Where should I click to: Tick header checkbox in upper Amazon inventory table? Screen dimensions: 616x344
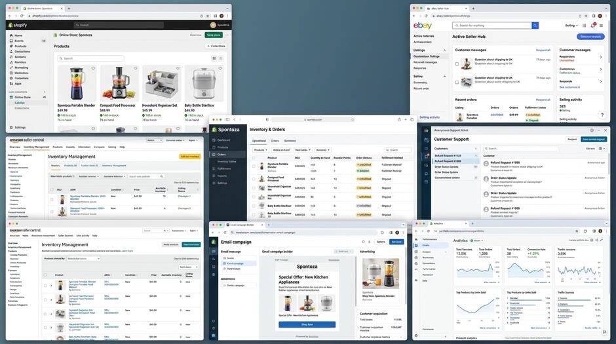pyautogui.click(x=52, y=189)
